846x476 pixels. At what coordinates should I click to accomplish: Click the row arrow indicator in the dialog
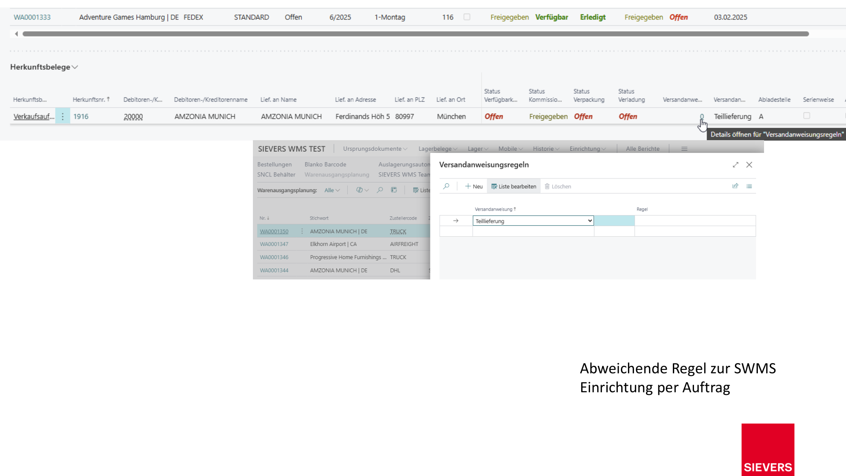tap(456, 221)
